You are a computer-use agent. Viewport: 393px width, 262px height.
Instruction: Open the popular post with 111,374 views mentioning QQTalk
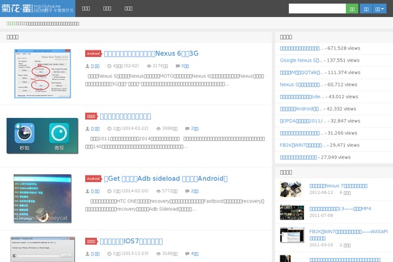coord(302,73)
